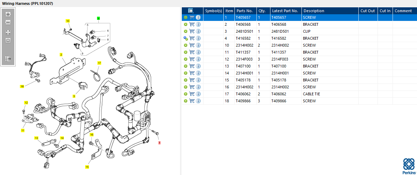
Task: Select callout 11 in the diagram
Action: point(23,130)
